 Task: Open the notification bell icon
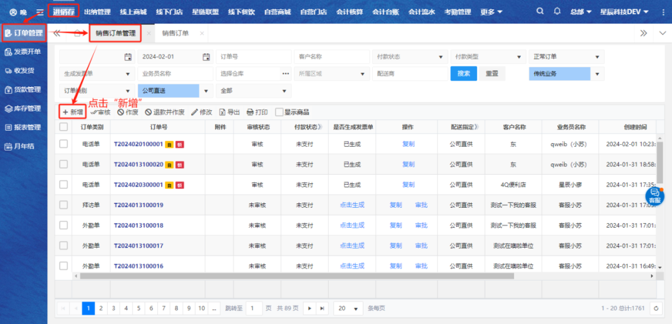coord(557,12)
